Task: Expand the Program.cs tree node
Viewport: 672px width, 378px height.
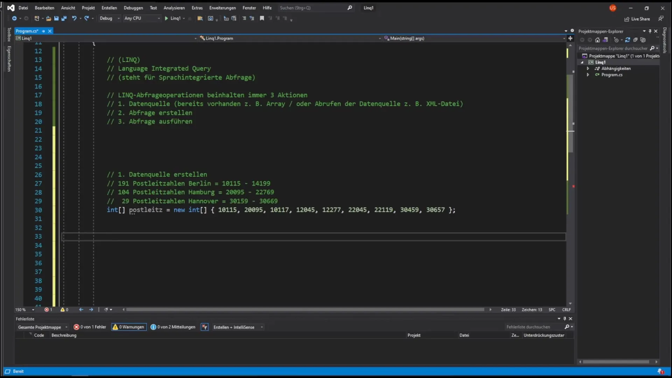Action: tap(588, 75)
